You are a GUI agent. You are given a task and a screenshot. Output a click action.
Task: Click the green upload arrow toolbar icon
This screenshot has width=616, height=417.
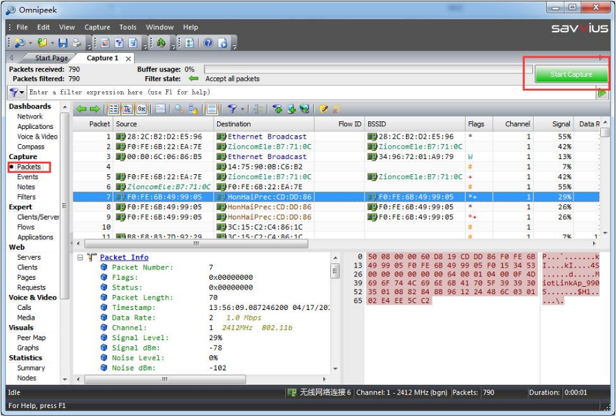point(161,43)
